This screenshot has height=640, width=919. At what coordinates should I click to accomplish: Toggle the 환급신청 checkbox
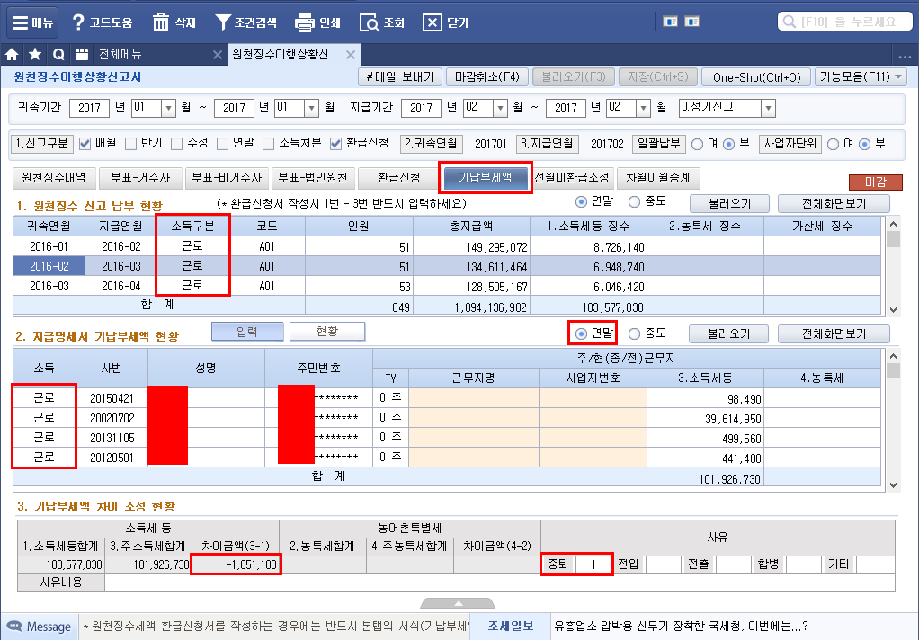[x=335, y=144]
